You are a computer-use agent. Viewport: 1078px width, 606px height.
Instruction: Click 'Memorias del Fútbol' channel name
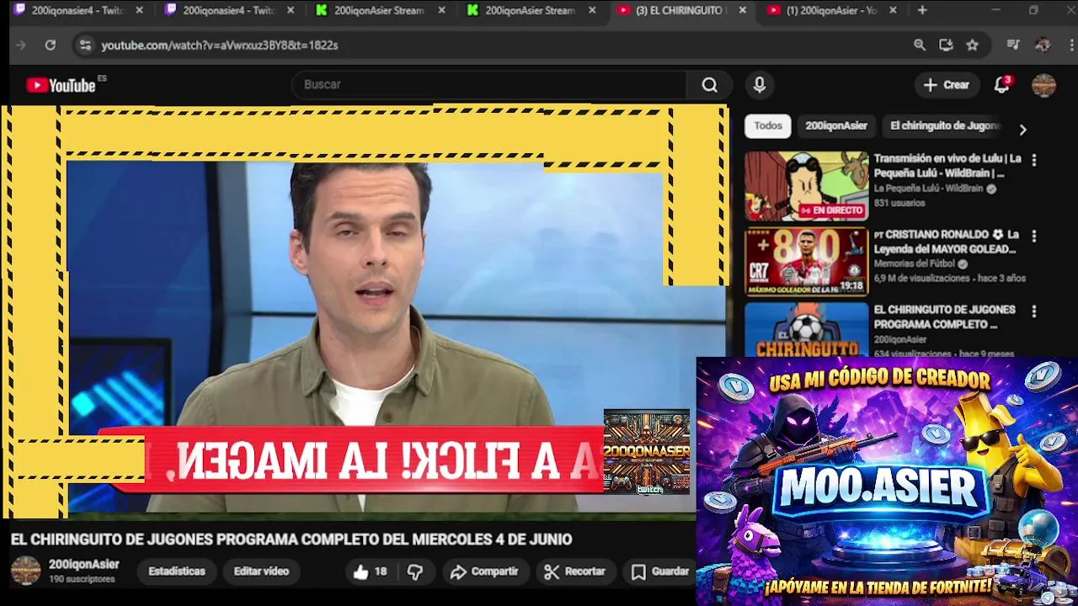click(x=915, y=263)
